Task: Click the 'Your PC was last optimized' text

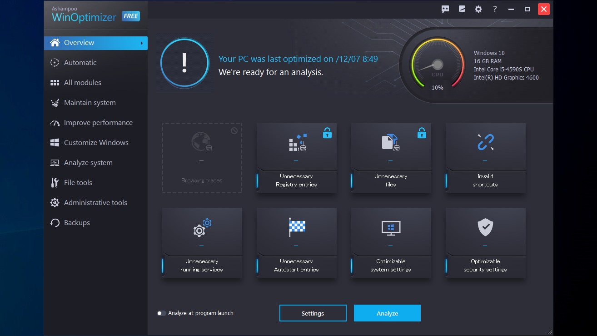Action: click(298, 59)
